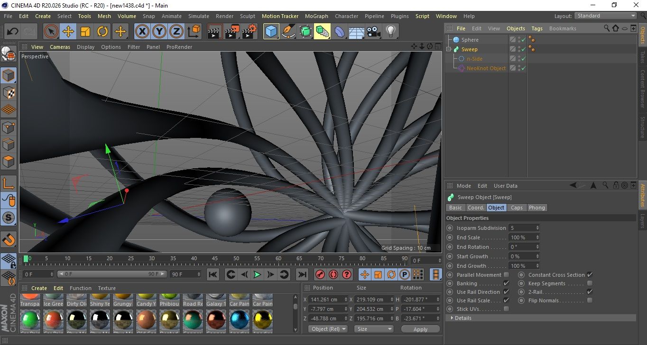Open the Light object icon
This screenshot has width=647, height=345.
coord(390,32)
